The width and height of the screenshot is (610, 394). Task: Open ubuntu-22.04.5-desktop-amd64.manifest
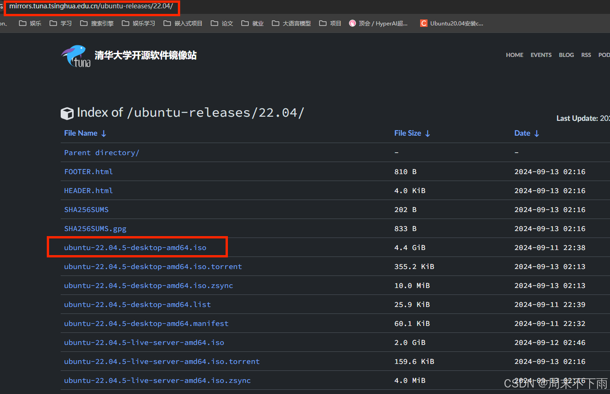[146, 324]
